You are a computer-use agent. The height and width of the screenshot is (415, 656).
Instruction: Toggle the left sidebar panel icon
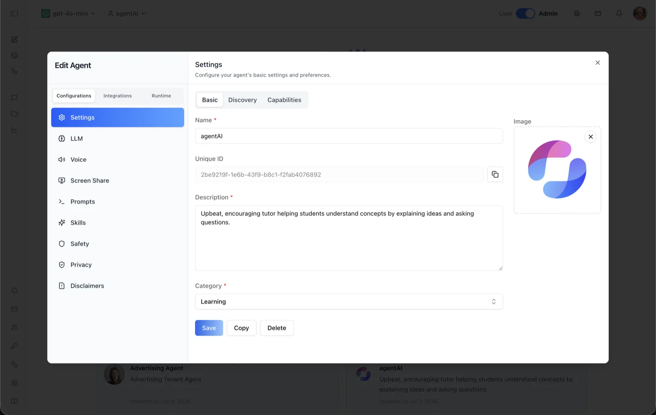point(14,14)
